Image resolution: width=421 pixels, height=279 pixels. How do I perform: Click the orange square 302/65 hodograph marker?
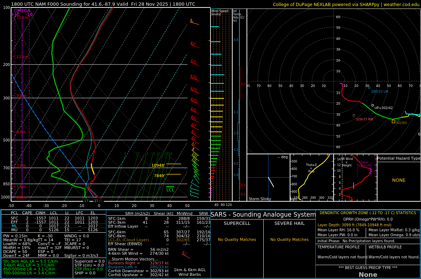[x=393, y=122]
